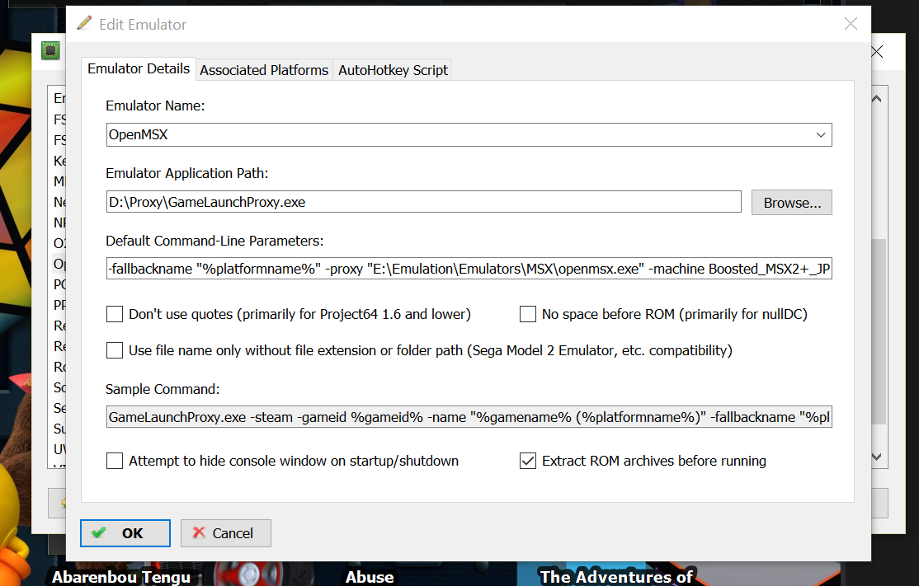Viewport: 919px width, 586px height.
Task: Click the green chip icon in the back window
Action: [x=50, y=51]
